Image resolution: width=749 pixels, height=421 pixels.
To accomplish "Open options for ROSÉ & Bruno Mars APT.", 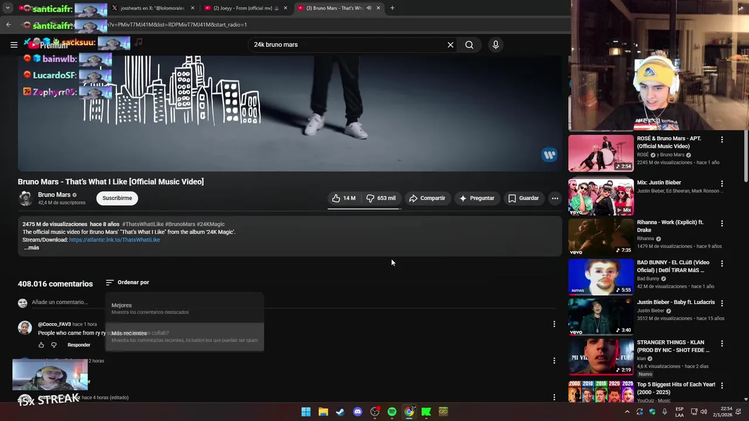I will [722, 140].
